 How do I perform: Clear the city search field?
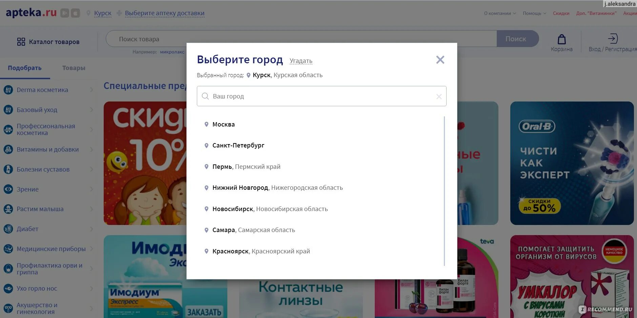tap(439, 96)
